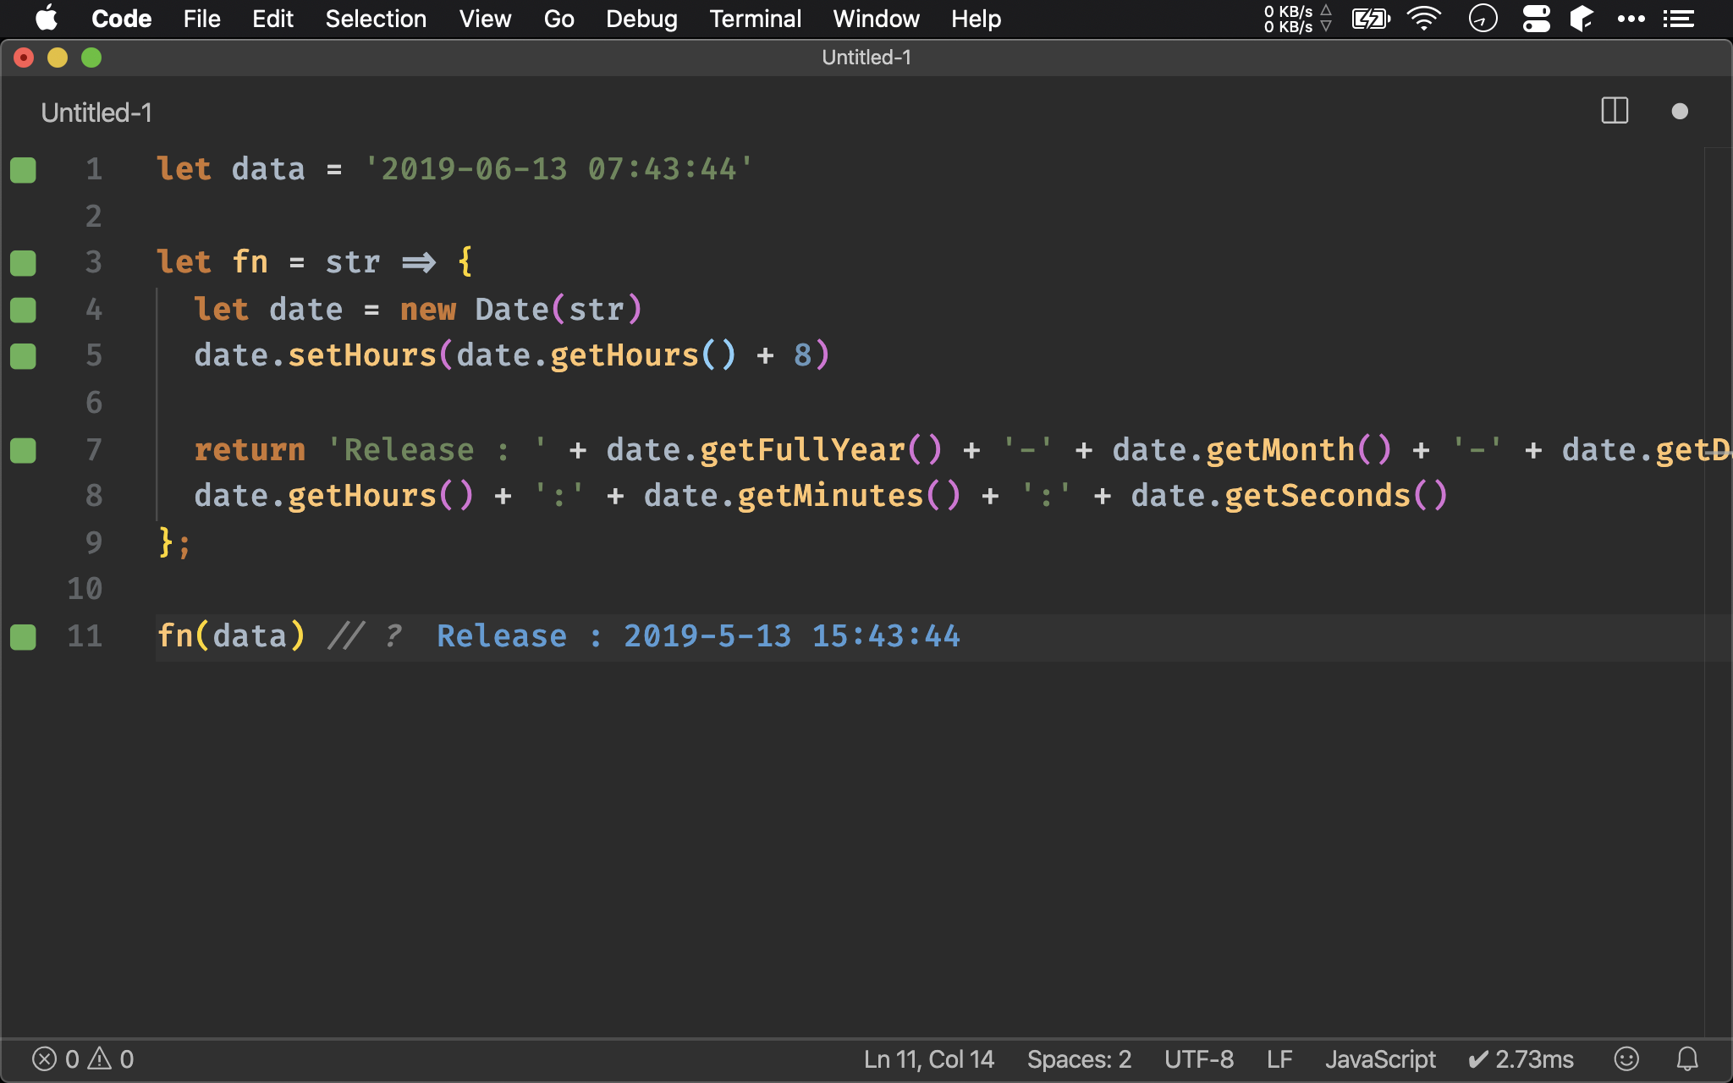Change the LF end of line sequence
The width and height of the screenshot is (1733, 1083).
tap(1279, 1059)
